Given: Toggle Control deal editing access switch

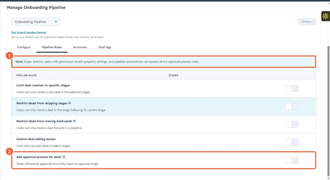Looking at the screenshot, I should pyautogui.click(x=292, y=142).
